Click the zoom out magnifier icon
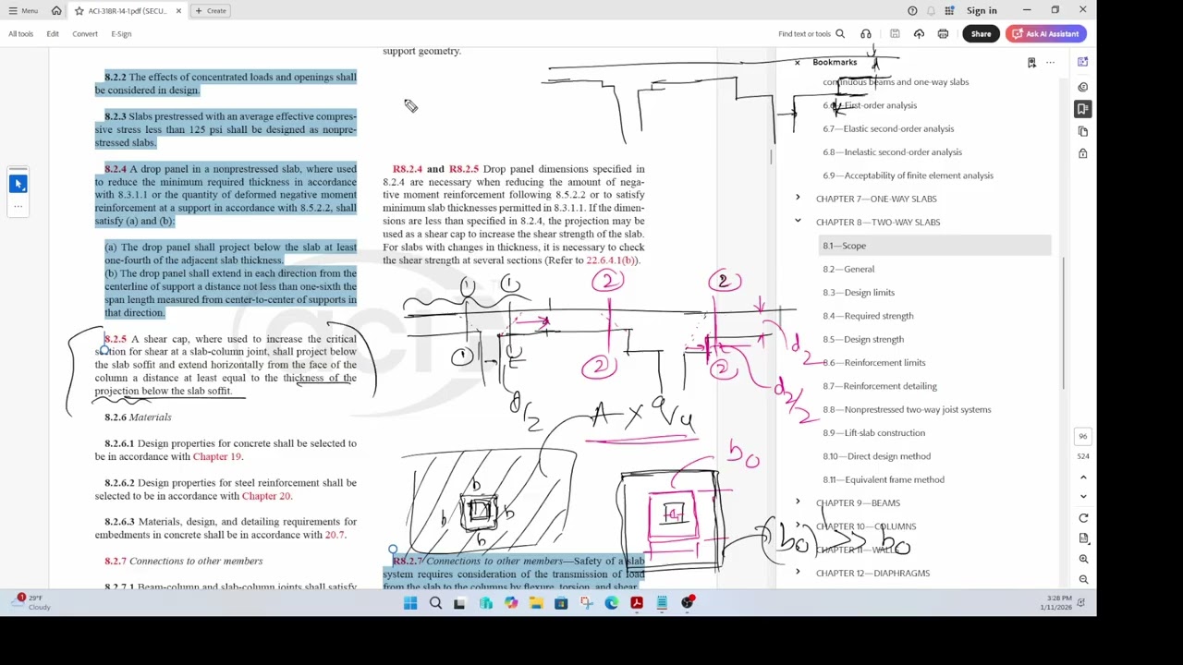Screen dimensions: 1183x665 click(x=1083, y=579)
